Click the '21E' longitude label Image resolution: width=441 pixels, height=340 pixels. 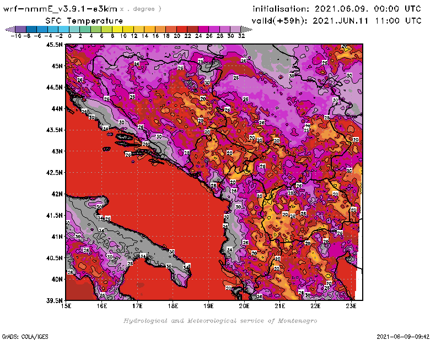click(x=280, y=306)
